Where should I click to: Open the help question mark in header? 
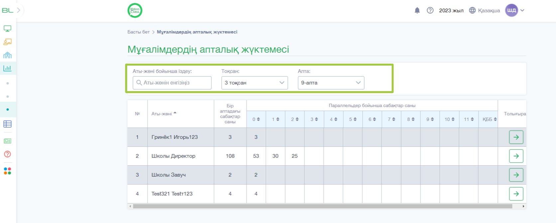(x=430, y=10)
